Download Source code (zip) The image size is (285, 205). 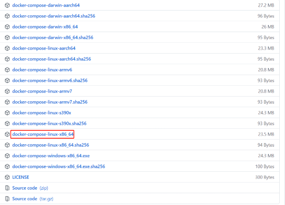(30, 188)
